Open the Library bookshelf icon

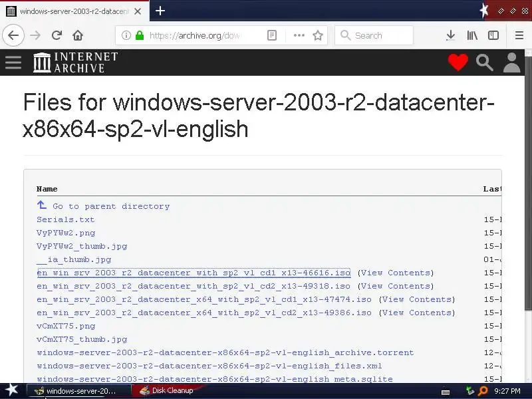pos(472,35)
